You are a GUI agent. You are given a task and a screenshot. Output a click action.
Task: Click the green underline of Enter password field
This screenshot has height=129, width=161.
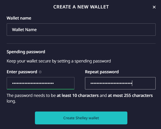tap(41, 89)
